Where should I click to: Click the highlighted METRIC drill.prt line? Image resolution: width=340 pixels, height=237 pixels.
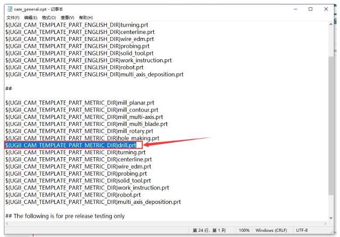pos(71,145)
